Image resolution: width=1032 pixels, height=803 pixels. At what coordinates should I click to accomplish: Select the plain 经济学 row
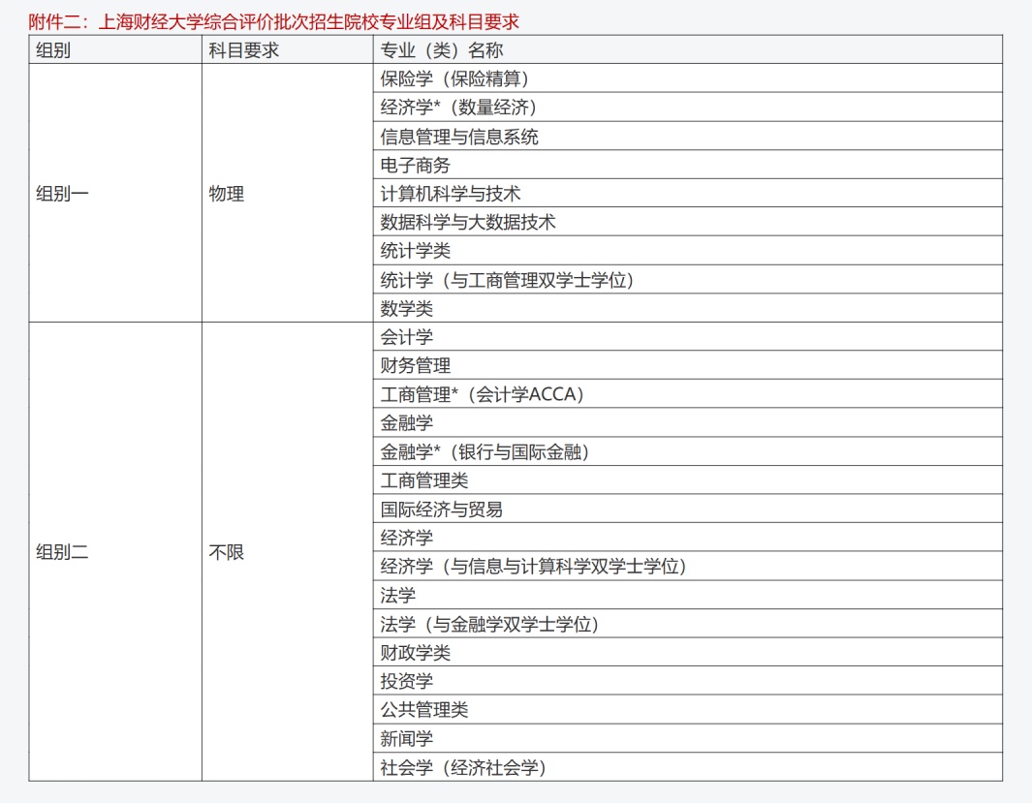(x=688, y=538)
